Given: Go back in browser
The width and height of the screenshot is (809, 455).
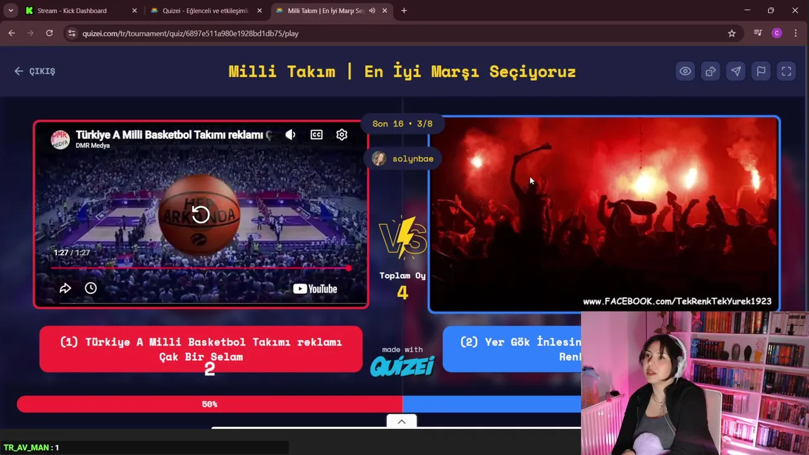Looking at the screenshot, I should 11,33.
